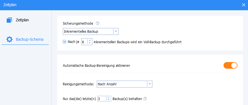This screenshot has height=105, width=248.
Task: Click the backups-to-keep field showing 3
Action: pyautogui.click(x=102, y=99)
